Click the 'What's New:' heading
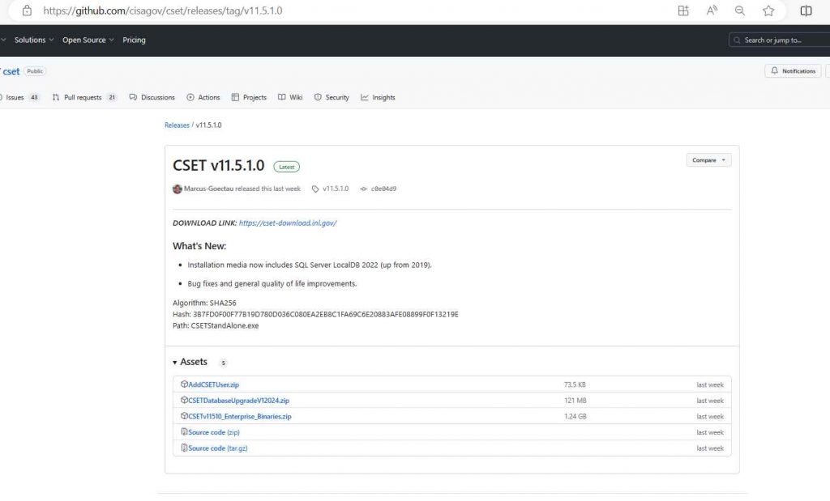The height and width of the screenshot is (501, 830). click(x=199, y=246)
